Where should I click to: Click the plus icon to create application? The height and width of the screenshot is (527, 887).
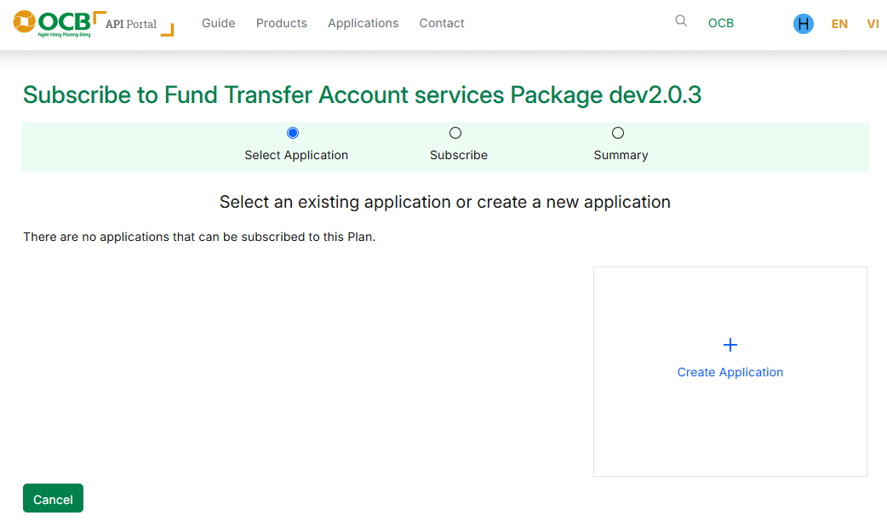tap(730, 345)
